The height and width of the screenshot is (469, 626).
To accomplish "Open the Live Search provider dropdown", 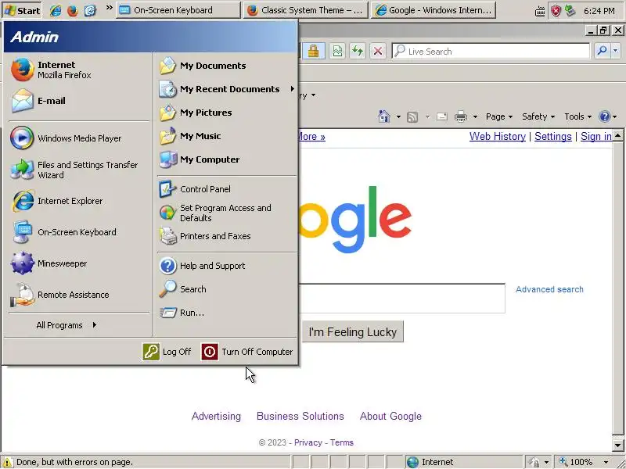I will [x=615, y=51].
